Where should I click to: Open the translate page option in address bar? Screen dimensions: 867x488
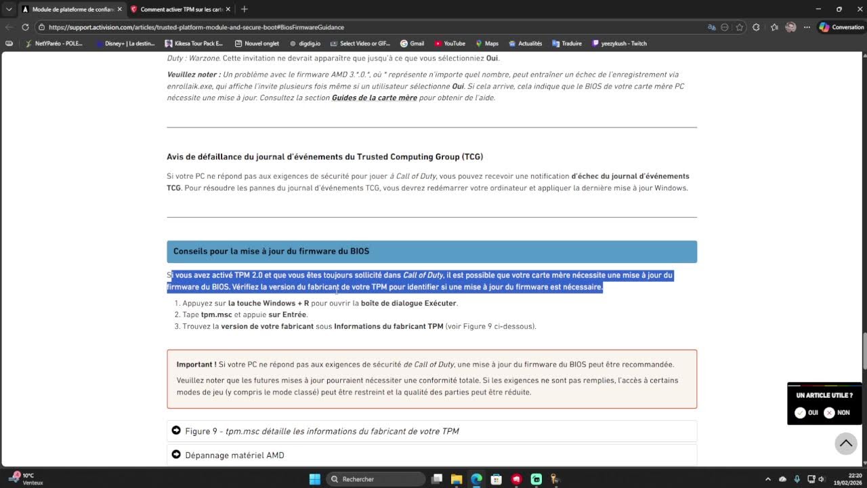tap(712, 27)
